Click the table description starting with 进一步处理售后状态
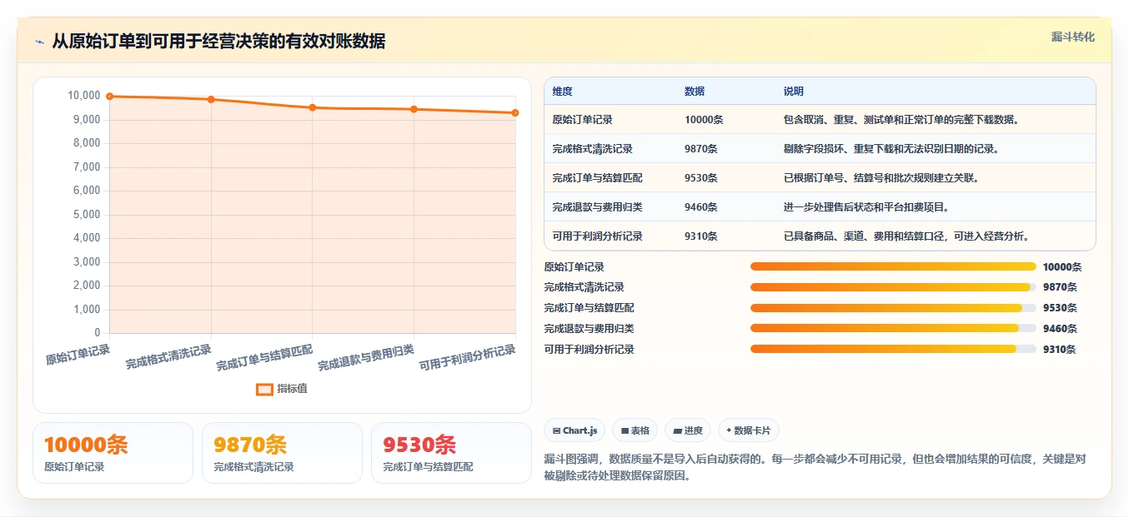Screen dimensions: 1129x517 pyautogui.click(x=866, y=207)
